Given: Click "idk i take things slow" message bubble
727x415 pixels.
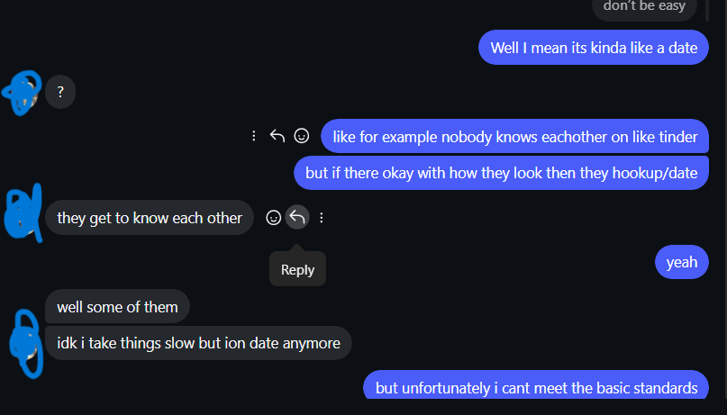Looking at the screenshot, I should pos(198,343).
